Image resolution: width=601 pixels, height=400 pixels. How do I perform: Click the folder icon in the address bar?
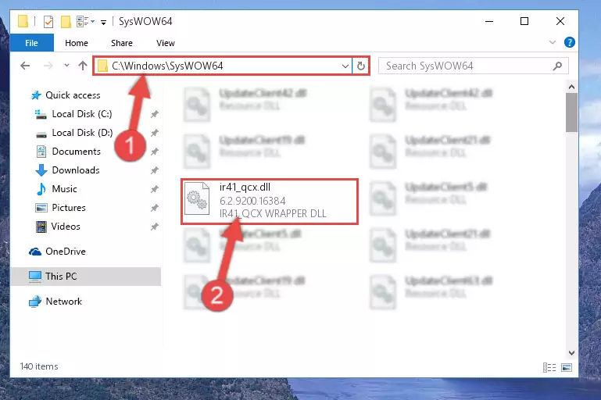(102, 66)
